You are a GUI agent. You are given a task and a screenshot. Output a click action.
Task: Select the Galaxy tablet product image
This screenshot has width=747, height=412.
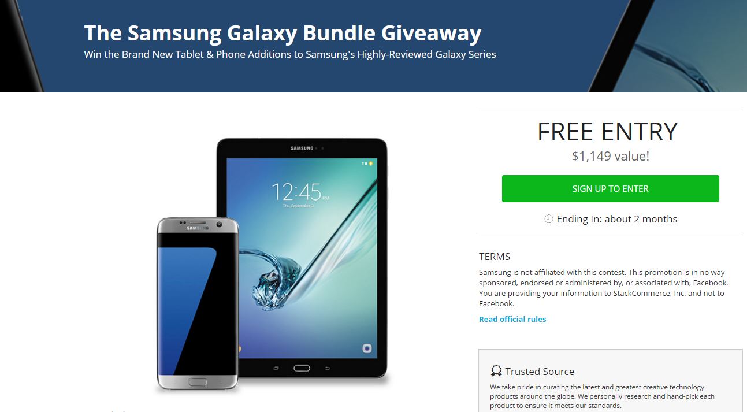click(x=302, y=259)
